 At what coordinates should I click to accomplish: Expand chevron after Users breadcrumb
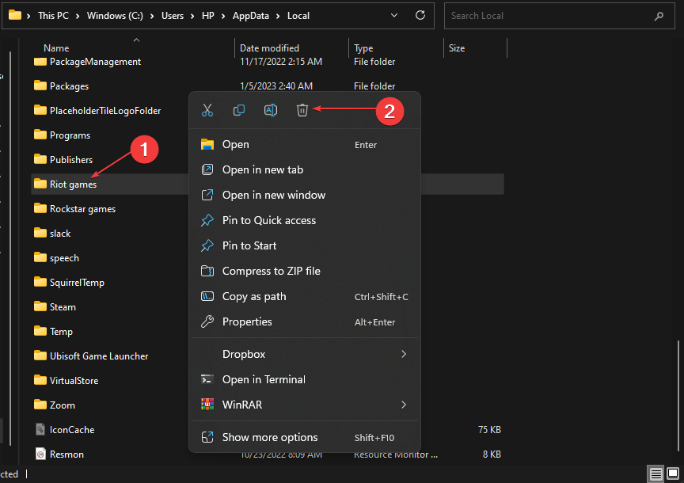pyautogui.click(x=192, y=16)
